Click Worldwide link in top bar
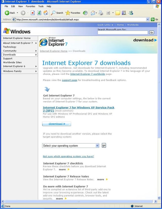The height and width of the screenshot is (209, 162). pos(133,25)
